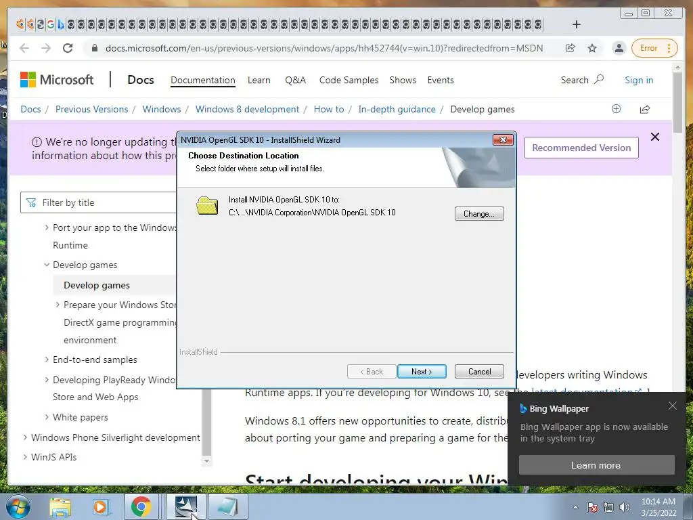Image resolution: width=693 pixels, height=520 pixels.
Task: Go back in Chrome
Action: click(24, 48)
